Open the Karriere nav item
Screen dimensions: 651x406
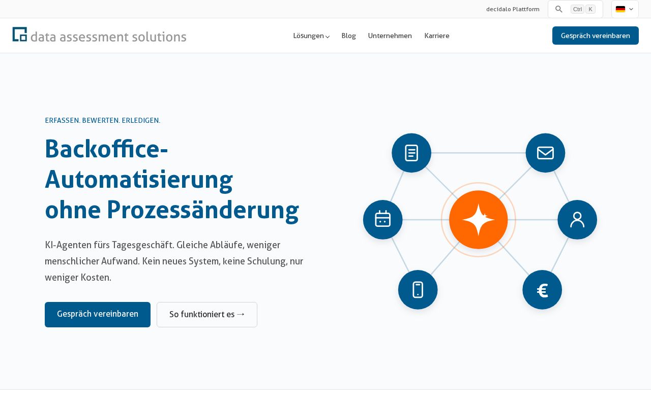tap(437, 36)
